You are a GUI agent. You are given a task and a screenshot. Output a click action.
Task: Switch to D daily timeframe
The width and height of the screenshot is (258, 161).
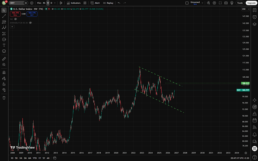pyautogui.click(x=51, y=3)
